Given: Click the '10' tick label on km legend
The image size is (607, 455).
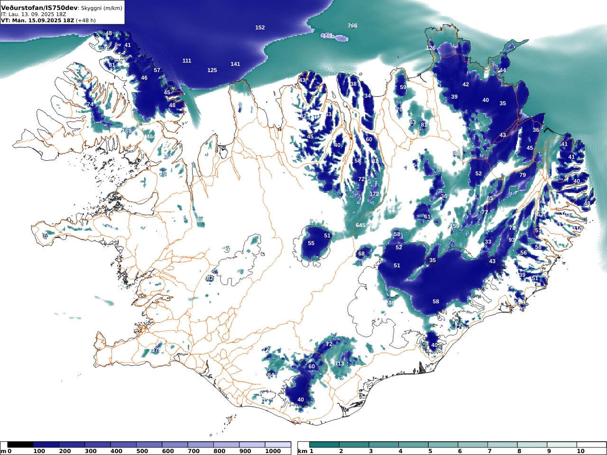Looking at the screenshot, I should 580,451.
